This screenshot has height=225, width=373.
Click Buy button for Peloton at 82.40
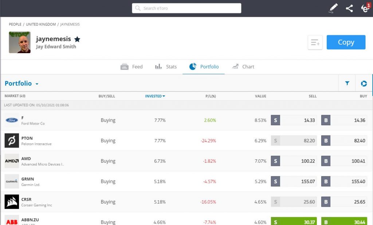(x=344, y=141)
